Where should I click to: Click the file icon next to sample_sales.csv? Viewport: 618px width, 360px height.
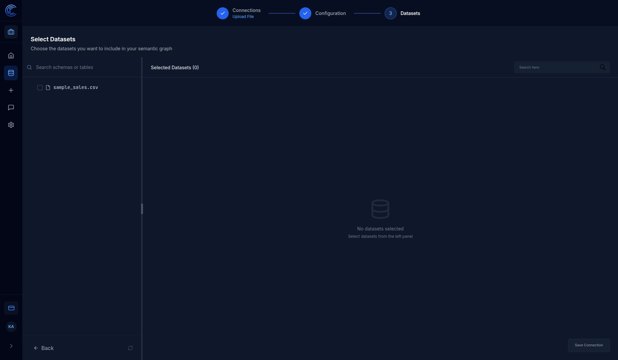click(x=48, y=88)
